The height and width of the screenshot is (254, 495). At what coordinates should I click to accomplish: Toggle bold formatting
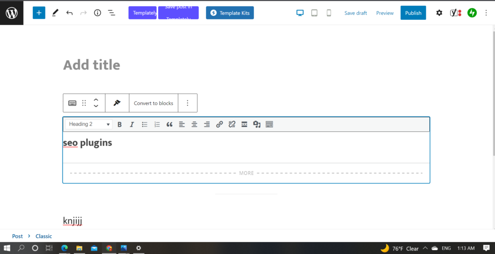pyautogui.click(x=119, y=125)
